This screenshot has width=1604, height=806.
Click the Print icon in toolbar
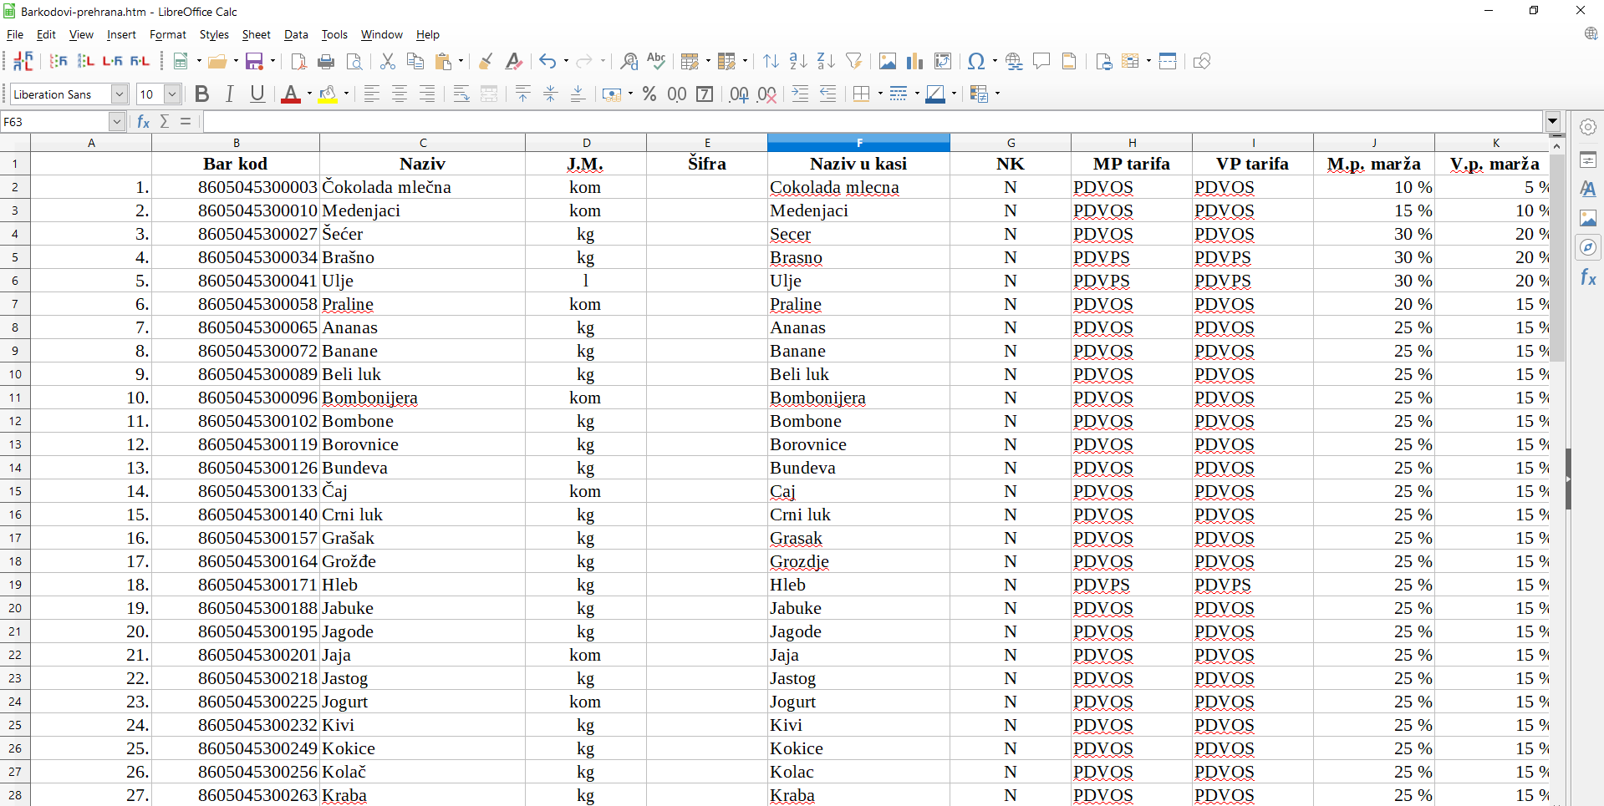click(326, 61)
